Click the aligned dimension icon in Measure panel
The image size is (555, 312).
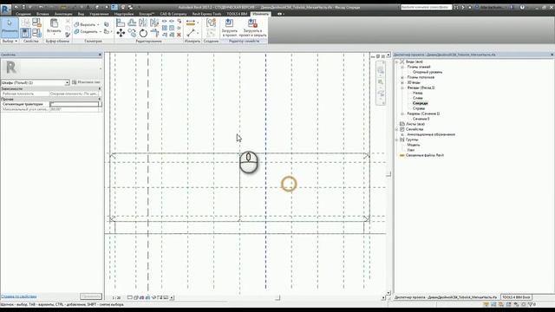pyautogui.click(x=191, y=33)
